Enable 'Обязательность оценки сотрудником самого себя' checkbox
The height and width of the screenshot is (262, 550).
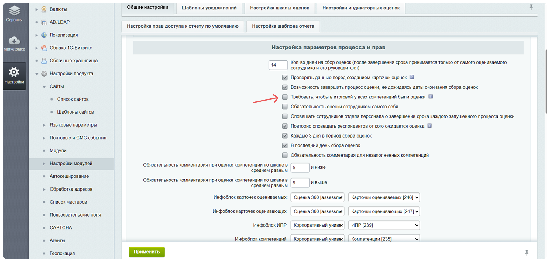tap(285, 107)
